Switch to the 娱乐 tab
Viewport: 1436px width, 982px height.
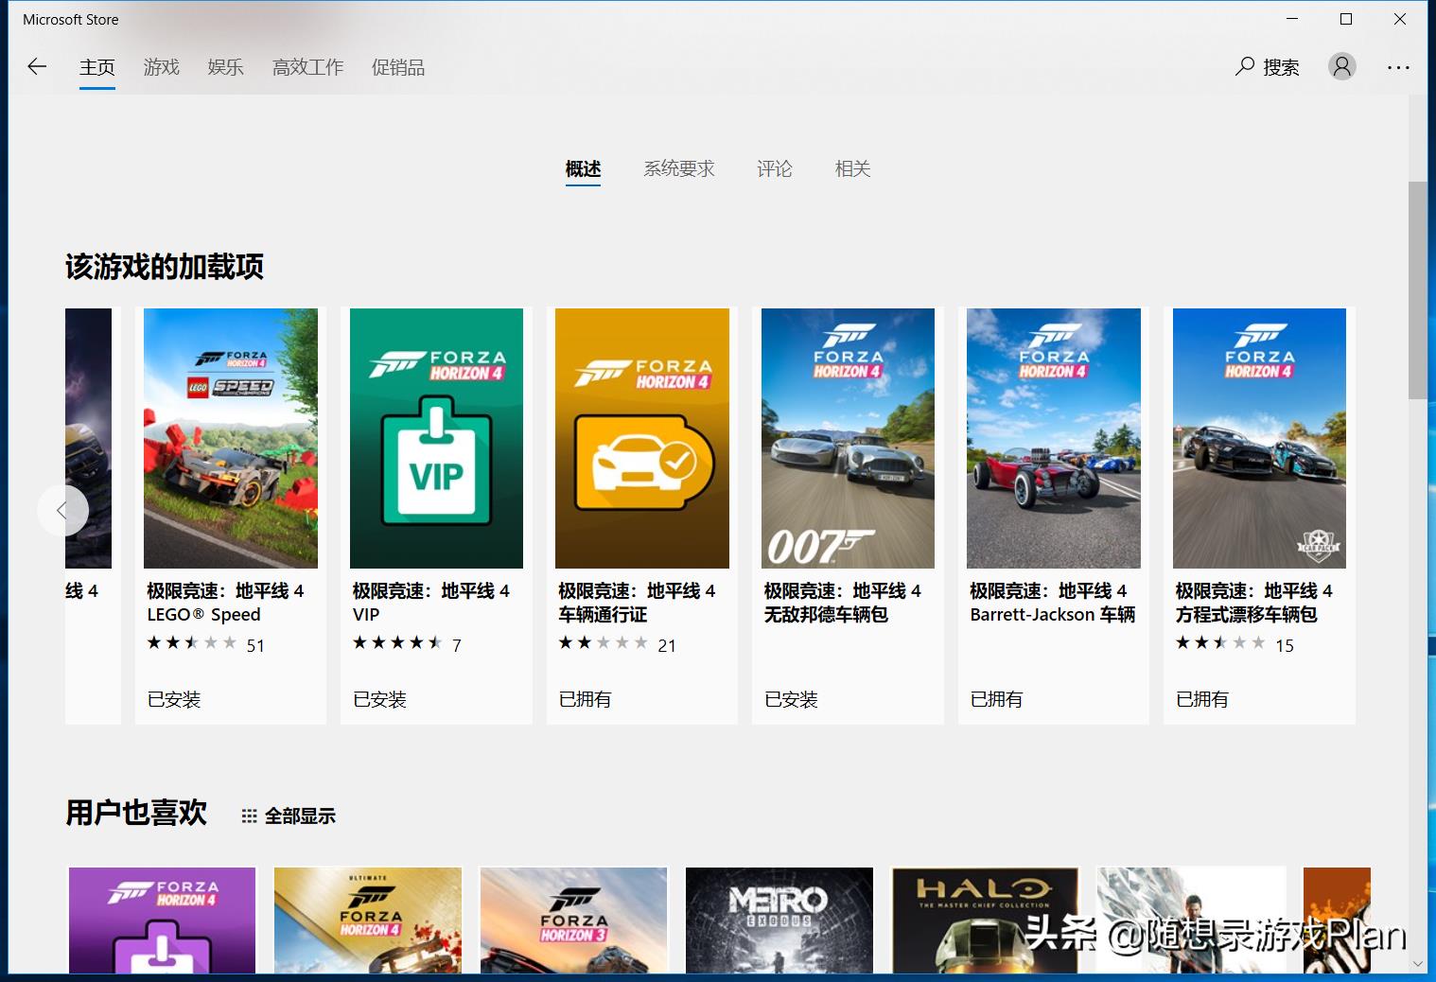(x=226, y=67)
